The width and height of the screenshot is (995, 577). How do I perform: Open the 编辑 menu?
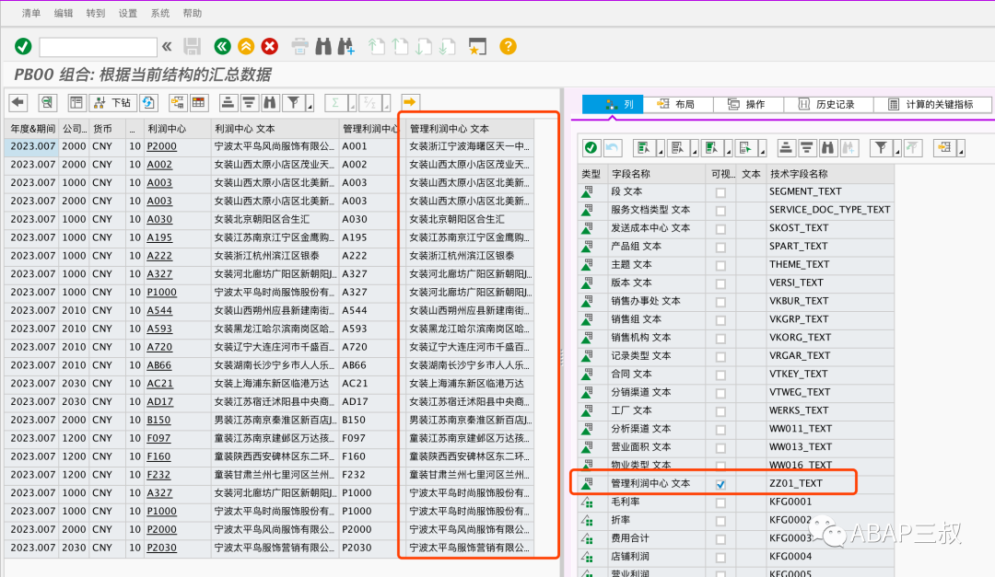(64, 13)
